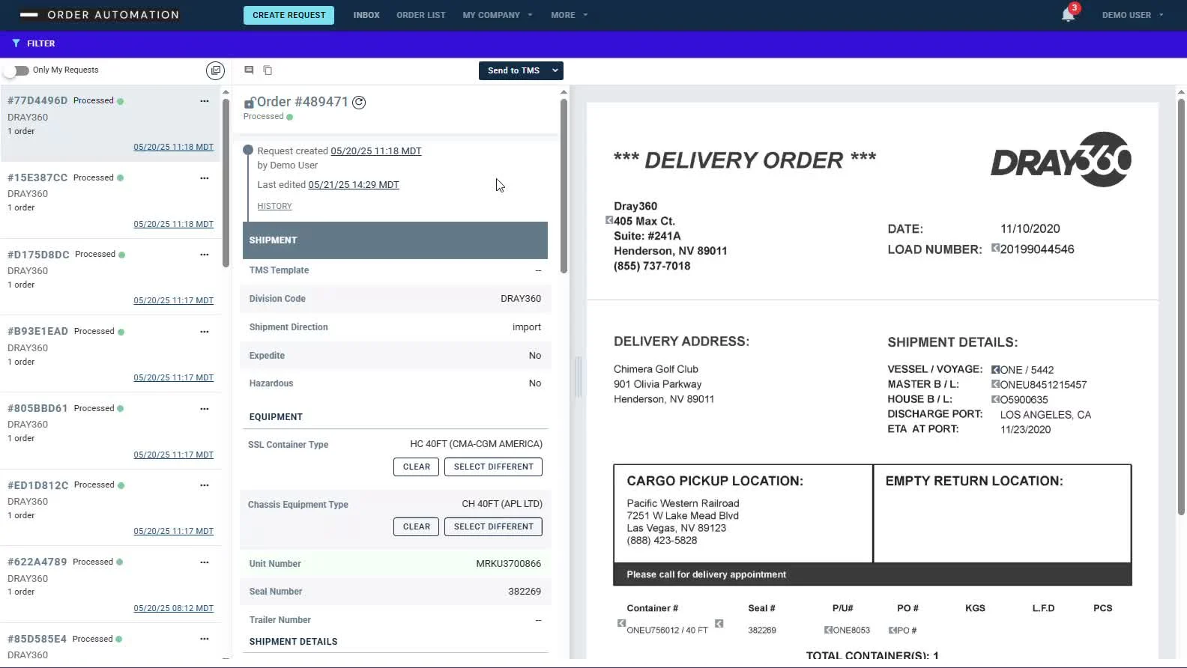This screenshot has height=668, width=1187.
Task: Select request #15E387CC in the list
Action: (x=110, y=200)
